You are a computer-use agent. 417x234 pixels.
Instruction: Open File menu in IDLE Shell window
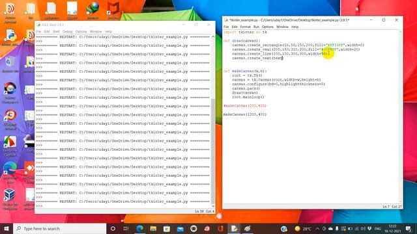[x=38, y=32]
